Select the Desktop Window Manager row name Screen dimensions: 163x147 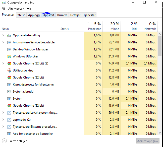pyautogui.click(x=30, y=49)
